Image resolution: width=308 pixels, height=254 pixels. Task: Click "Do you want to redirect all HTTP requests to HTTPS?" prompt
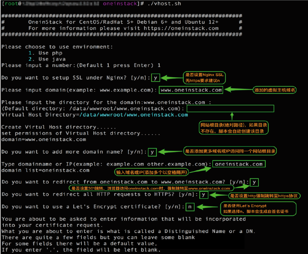(99, 194)
